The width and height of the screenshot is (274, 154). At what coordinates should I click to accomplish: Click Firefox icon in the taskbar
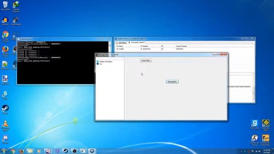(21, 151)
